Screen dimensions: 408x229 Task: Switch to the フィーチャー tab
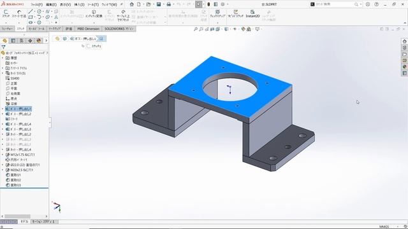7,29
